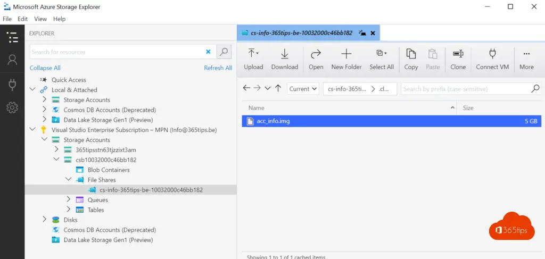The width and height of the screenshot is (545, 259).
Task: Click the Disks icon in the tree
Action: click(x=55, y=220)
